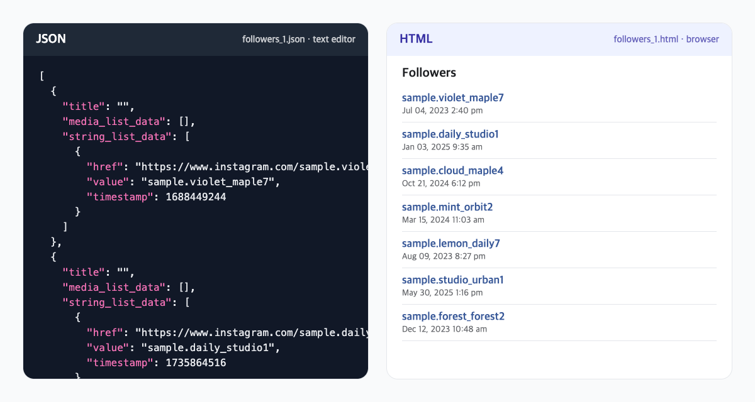Open the sample.cloud_maple4 follower link

tap(452, 171)
